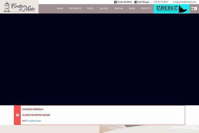The height and width of the screenshot is (133, 199).
Task: Open the Morgan club banner
Action: click(172, 9)
